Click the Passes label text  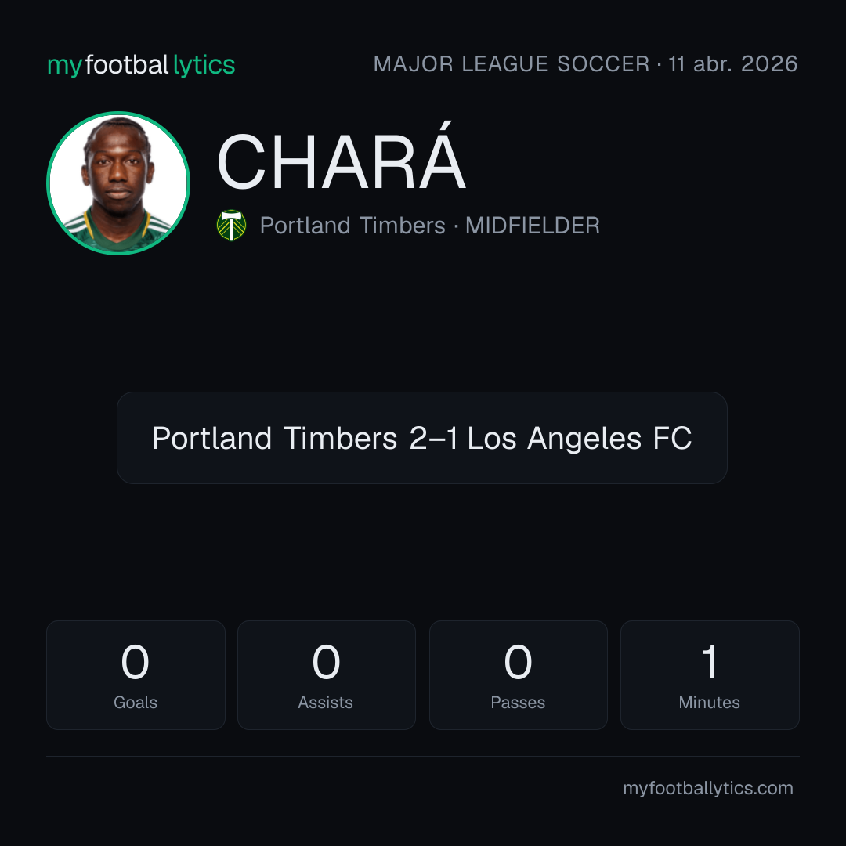(518, 703)
